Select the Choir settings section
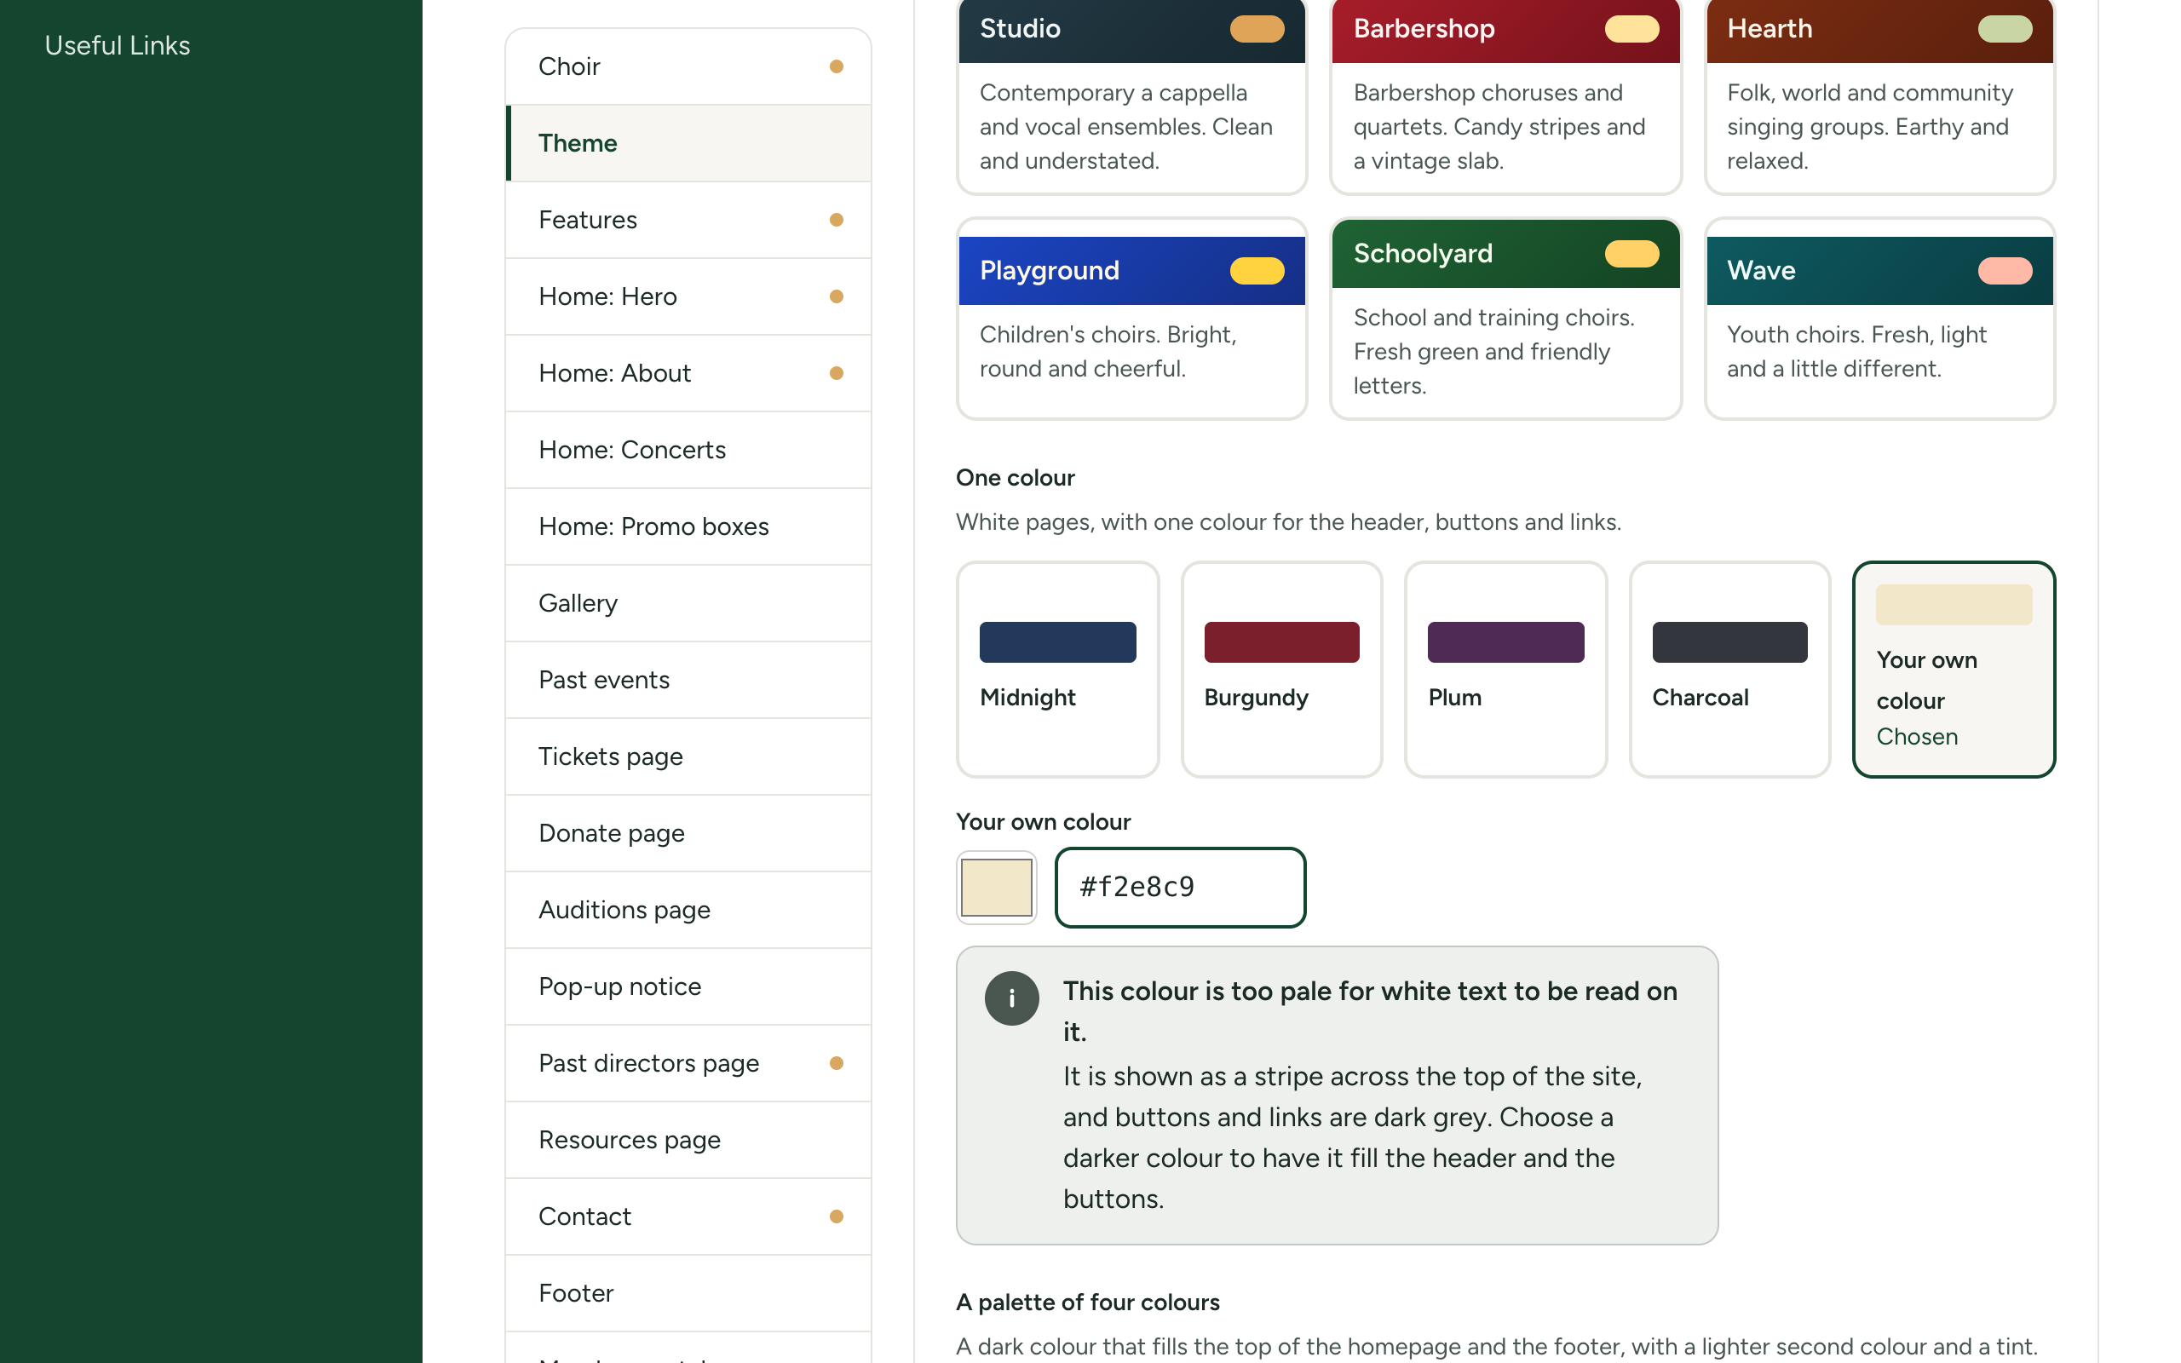2181x1363 pixels. 688,66
